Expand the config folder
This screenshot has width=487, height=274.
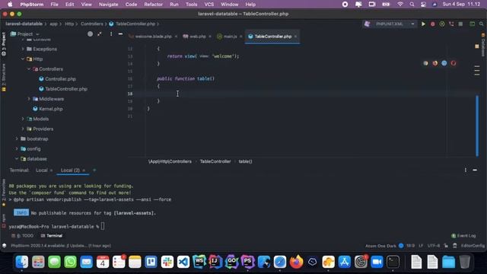point(17,149)
